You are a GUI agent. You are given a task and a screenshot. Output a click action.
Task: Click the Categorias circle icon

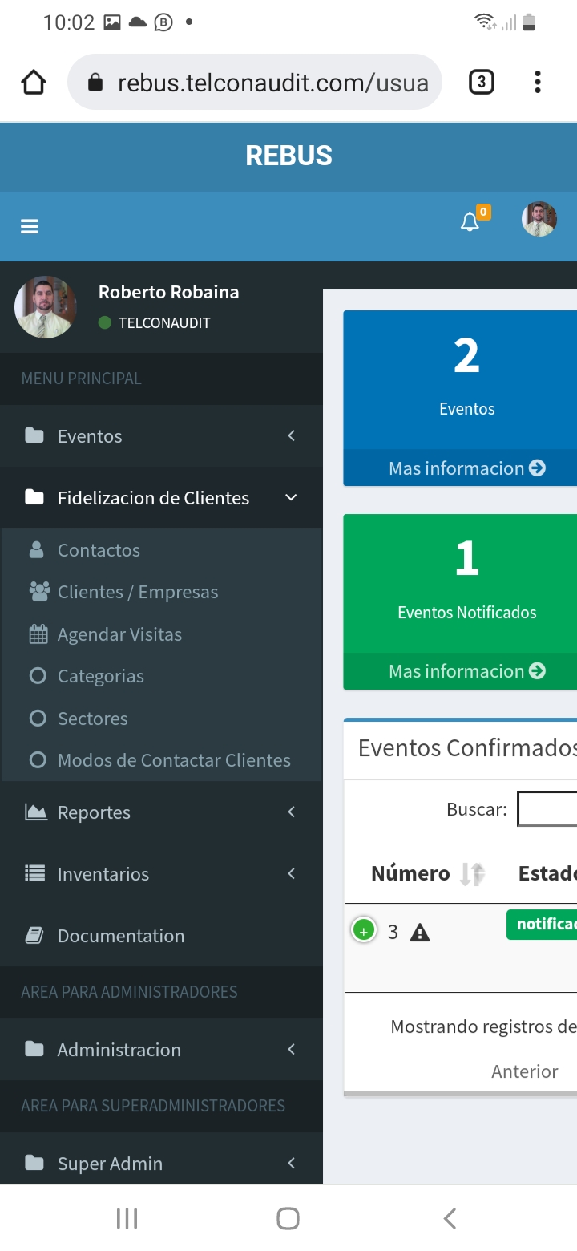tap(38, 676)
